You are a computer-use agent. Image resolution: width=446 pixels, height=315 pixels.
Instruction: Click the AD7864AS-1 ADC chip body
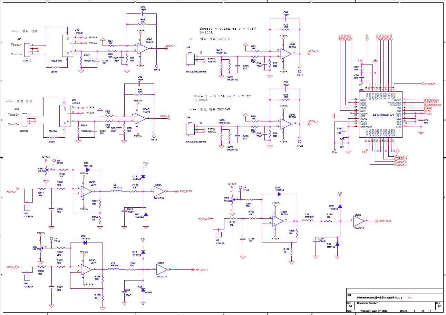(x=380, y=114)
